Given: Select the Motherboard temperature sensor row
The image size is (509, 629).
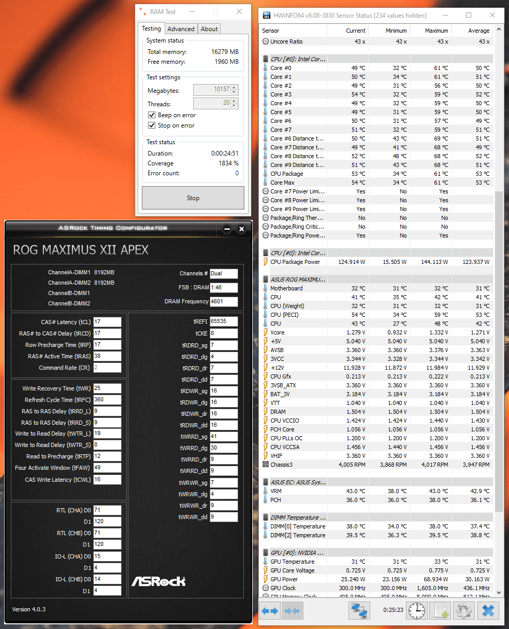Looking at the screenshot, I should pyautogui.click(x=377, y=288).
